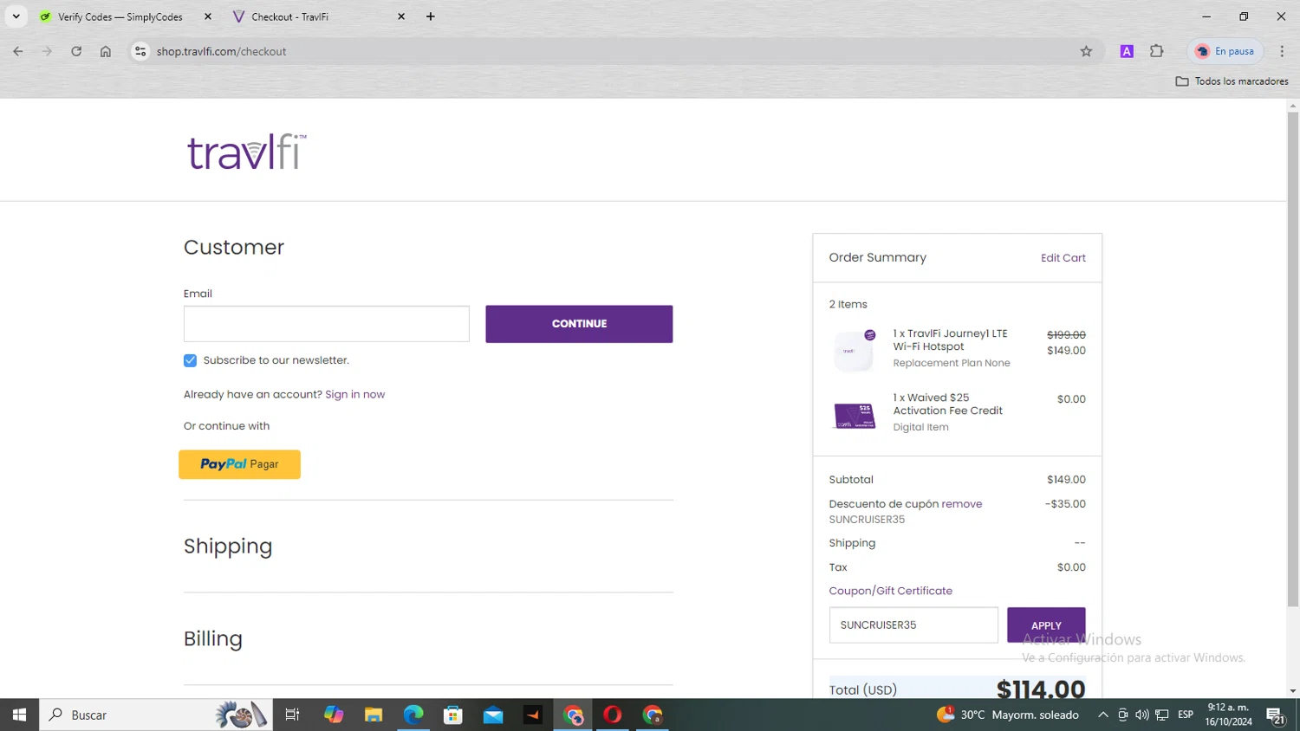The image size is (1300, 731).
Task: Open the notification center icon
Action: [1276, 715]
